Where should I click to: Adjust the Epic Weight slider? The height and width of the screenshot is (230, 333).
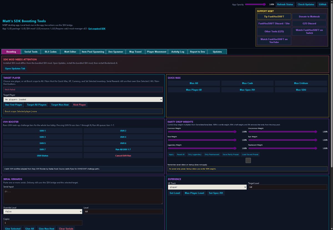point(282,140)
